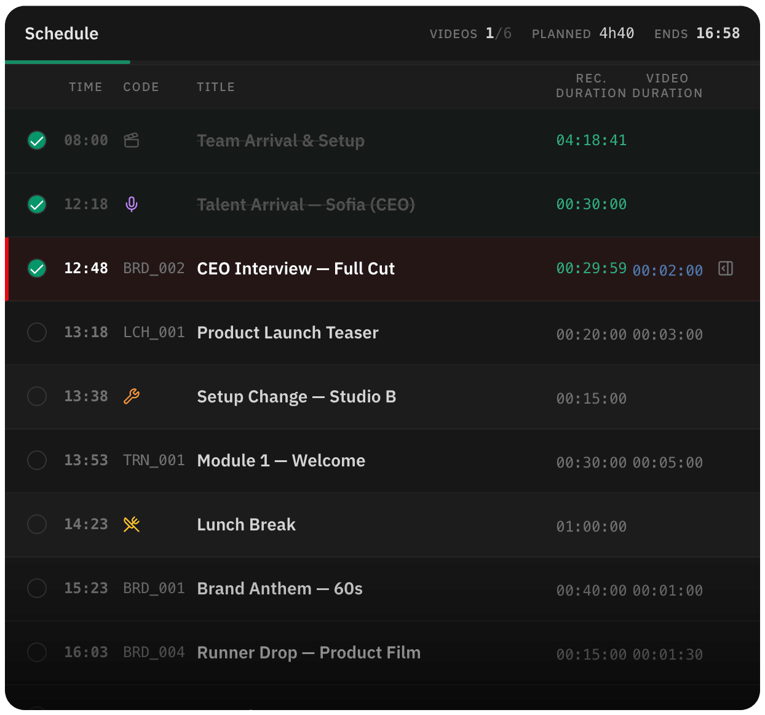The image size is (765, 715).
Task: Open the Talent Arrival — Sofia (CEO) title
Action: click(x=306, y=204)
